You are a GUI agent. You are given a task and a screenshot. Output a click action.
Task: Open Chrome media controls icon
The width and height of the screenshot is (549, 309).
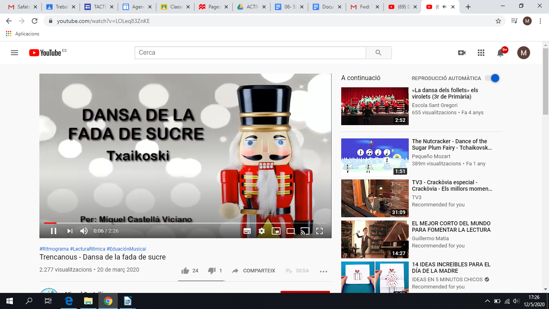[514, 21]
